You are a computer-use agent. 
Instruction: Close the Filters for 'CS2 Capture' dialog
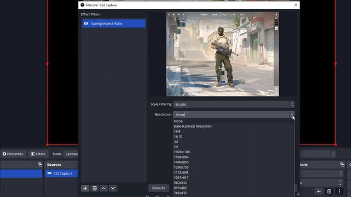coord(296,5)
